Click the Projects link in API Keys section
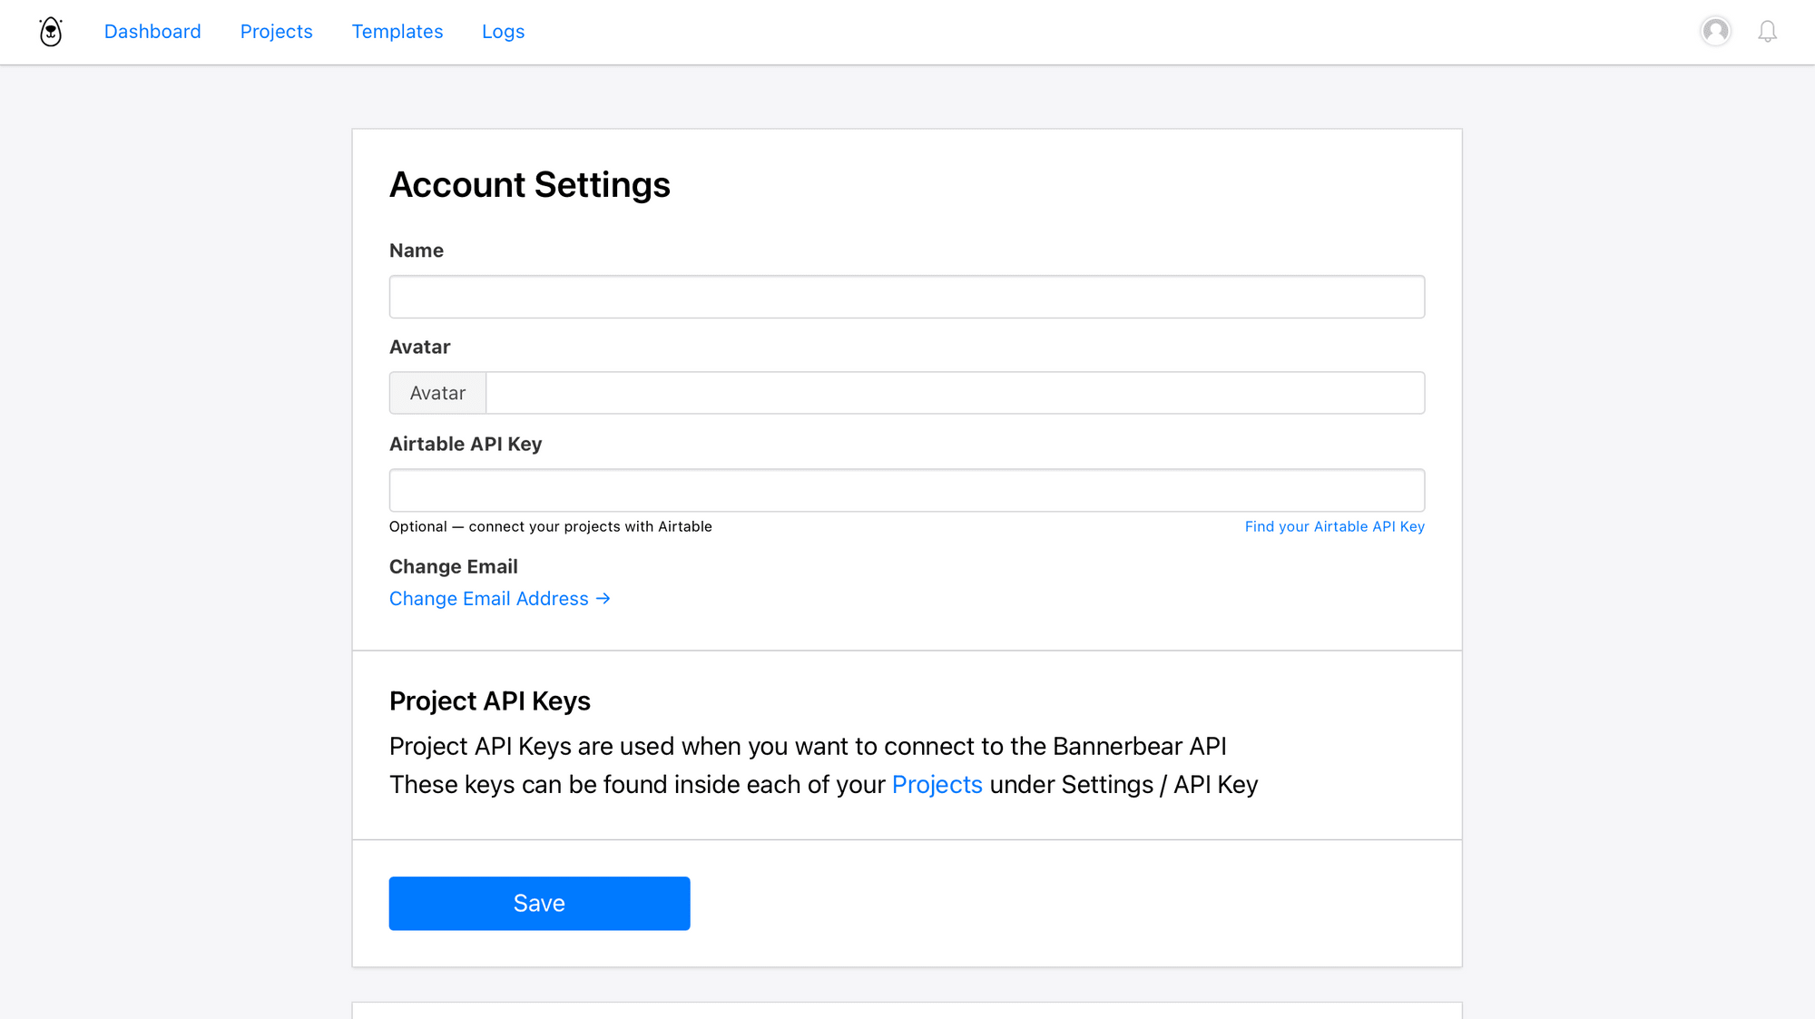This screenshot has height=1019, width=1815. pos(937,784)
